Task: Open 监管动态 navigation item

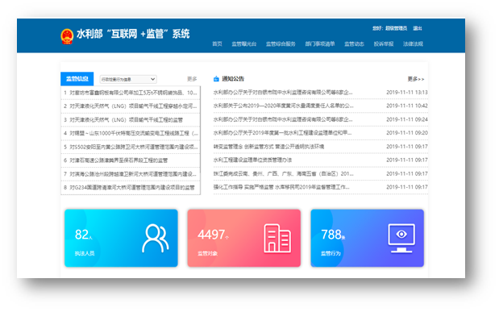Action: (x=354, y=44)
